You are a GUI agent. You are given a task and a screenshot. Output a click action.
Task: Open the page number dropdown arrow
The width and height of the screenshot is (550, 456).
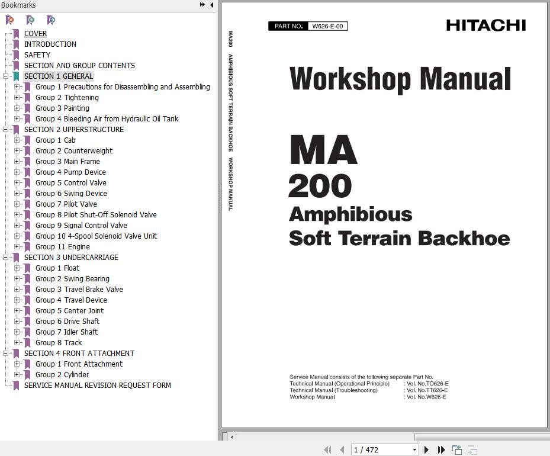(x=414, y=449)
